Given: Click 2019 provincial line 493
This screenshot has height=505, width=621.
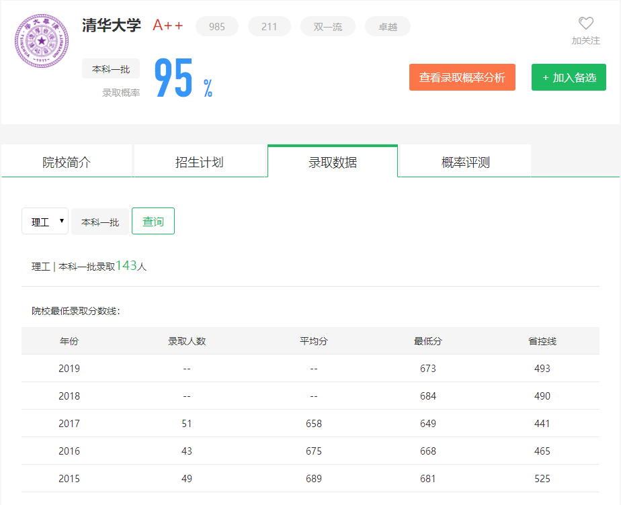Looking at the screenshot, I should (x=542, y=369).
